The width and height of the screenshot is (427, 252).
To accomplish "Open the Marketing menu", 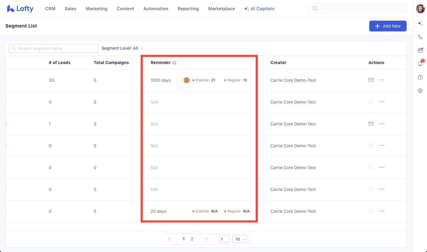I will pyautogui.click(x=96, y=9).
